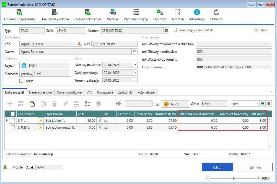Open numbering settings gear next to Numer

click(166, 30)
